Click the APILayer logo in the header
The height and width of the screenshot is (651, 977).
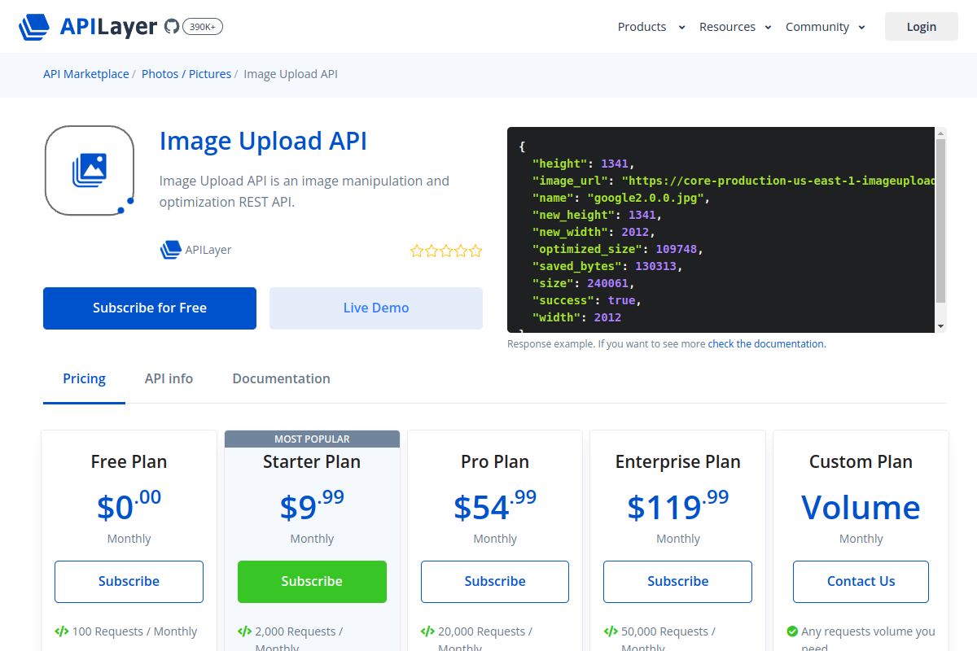click(88, 27)
